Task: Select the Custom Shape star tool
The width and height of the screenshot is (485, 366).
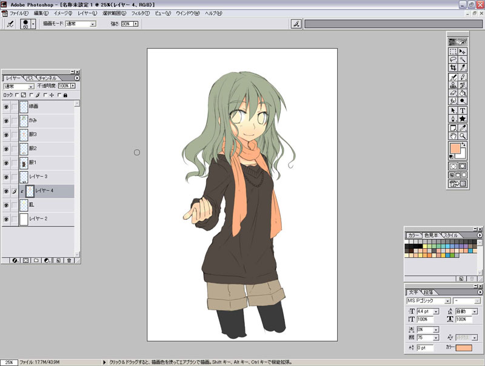Action: point(463,118)
